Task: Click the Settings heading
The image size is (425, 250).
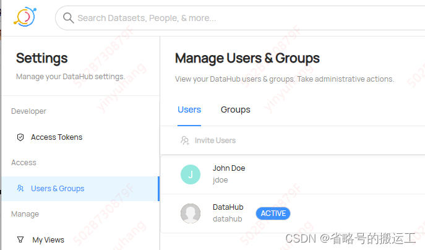Action: click(41, 58)
